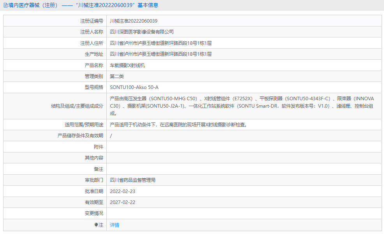Viewport: 384px width, 234px height.
Task: Click the document icon before 境内医疗器械 header
Action: (5, 5)
